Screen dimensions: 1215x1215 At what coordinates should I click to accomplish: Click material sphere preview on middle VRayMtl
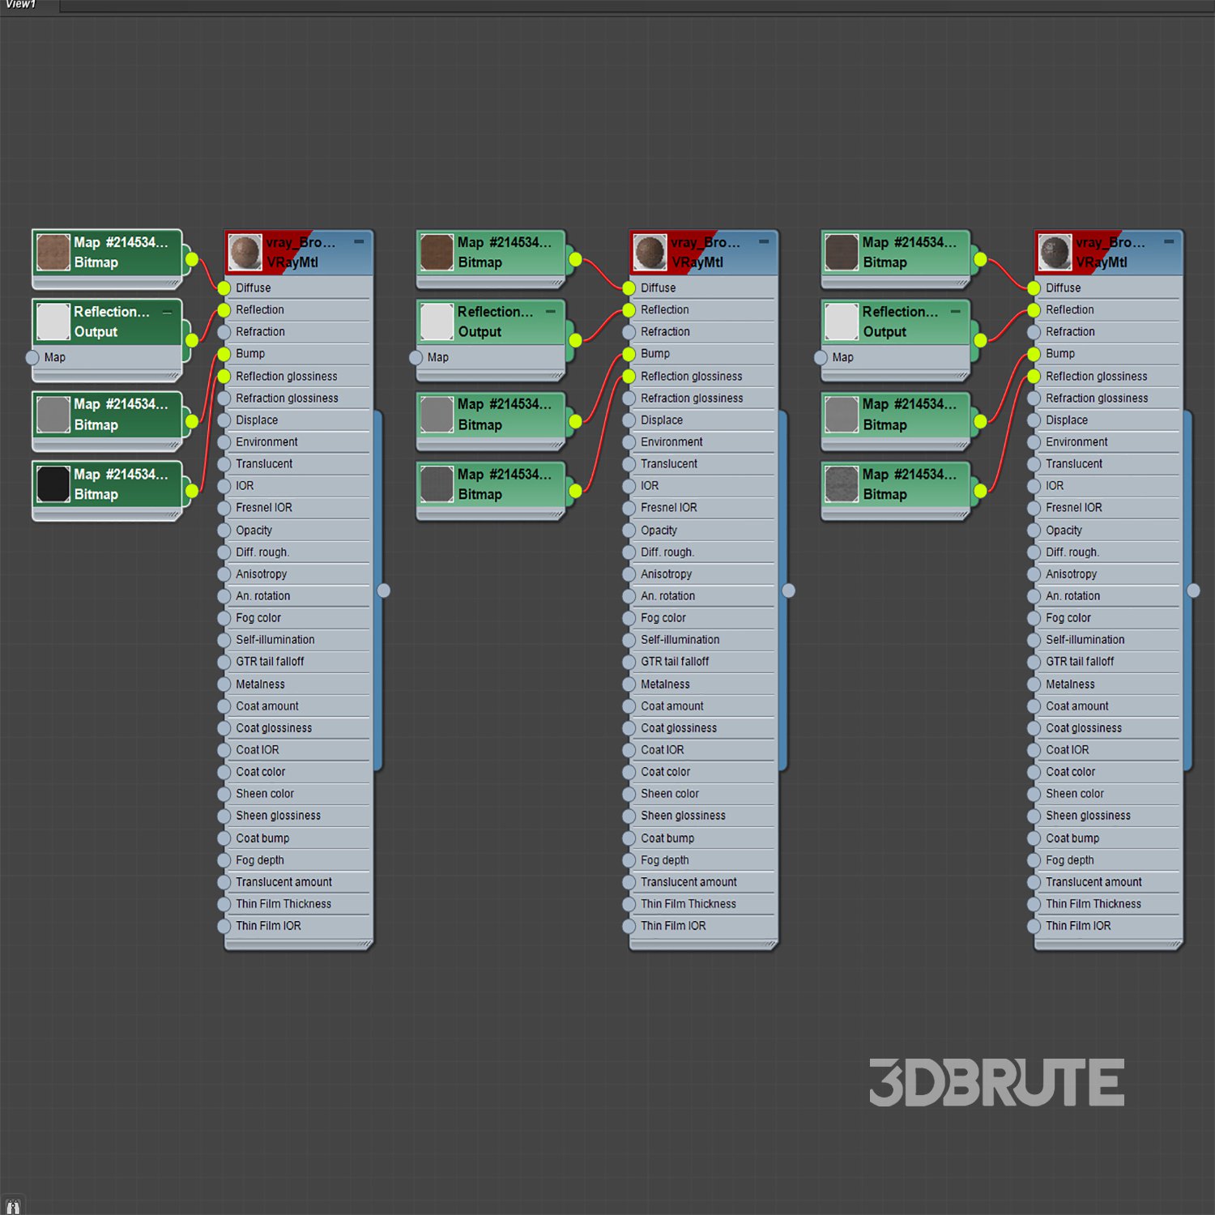point(650,252)
